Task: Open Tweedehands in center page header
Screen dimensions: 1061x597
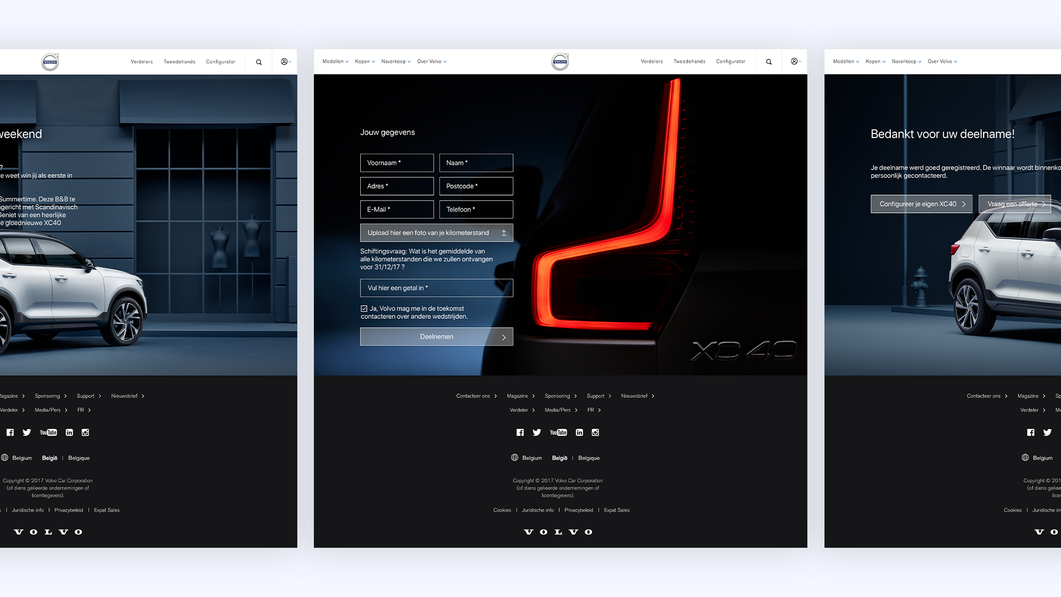Action: pos(689,61)
